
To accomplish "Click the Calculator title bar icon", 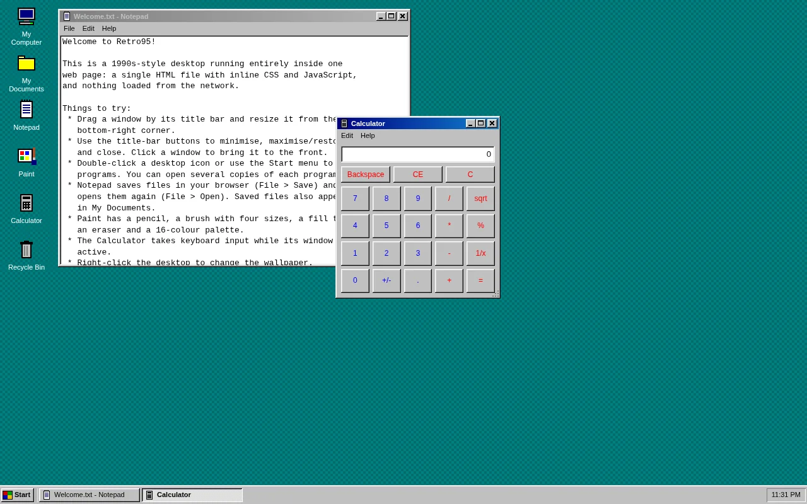I will (x=344, y=123).
